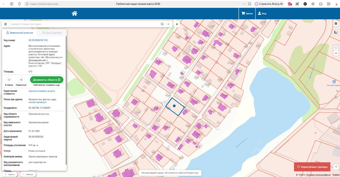
Task: Open the map layers switcher
Action: [x=336, y=24]
